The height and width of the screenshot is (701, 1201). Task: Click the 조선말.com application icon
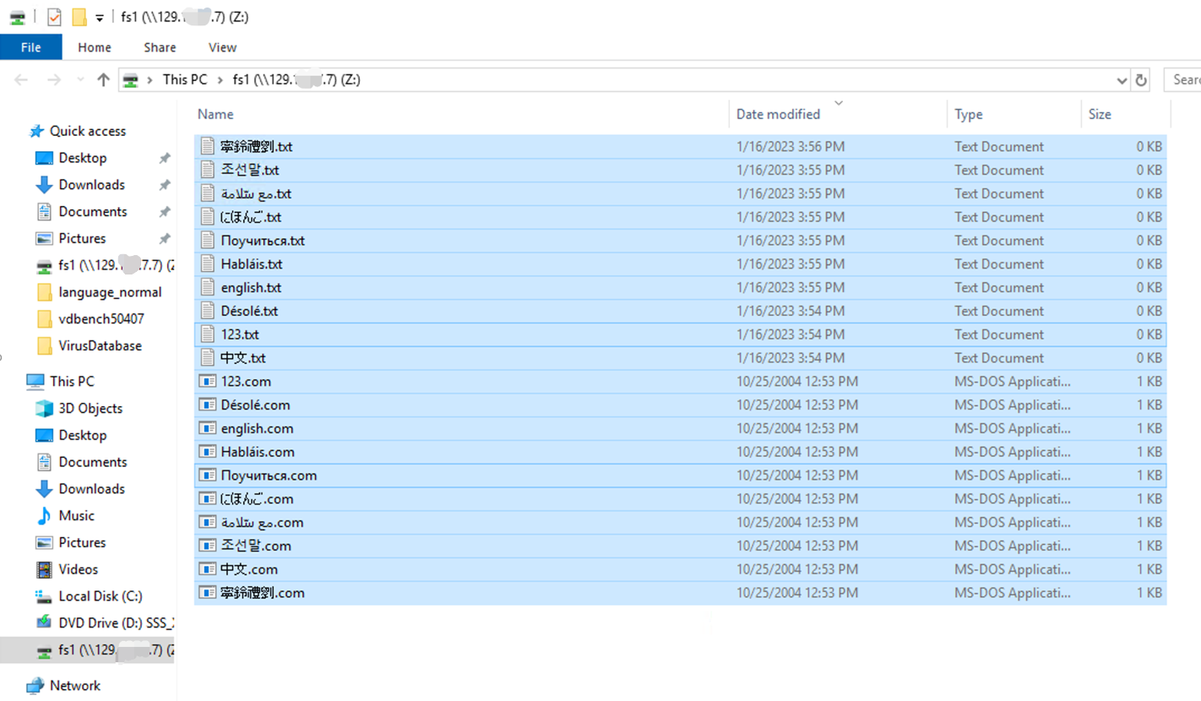[208, 546]
